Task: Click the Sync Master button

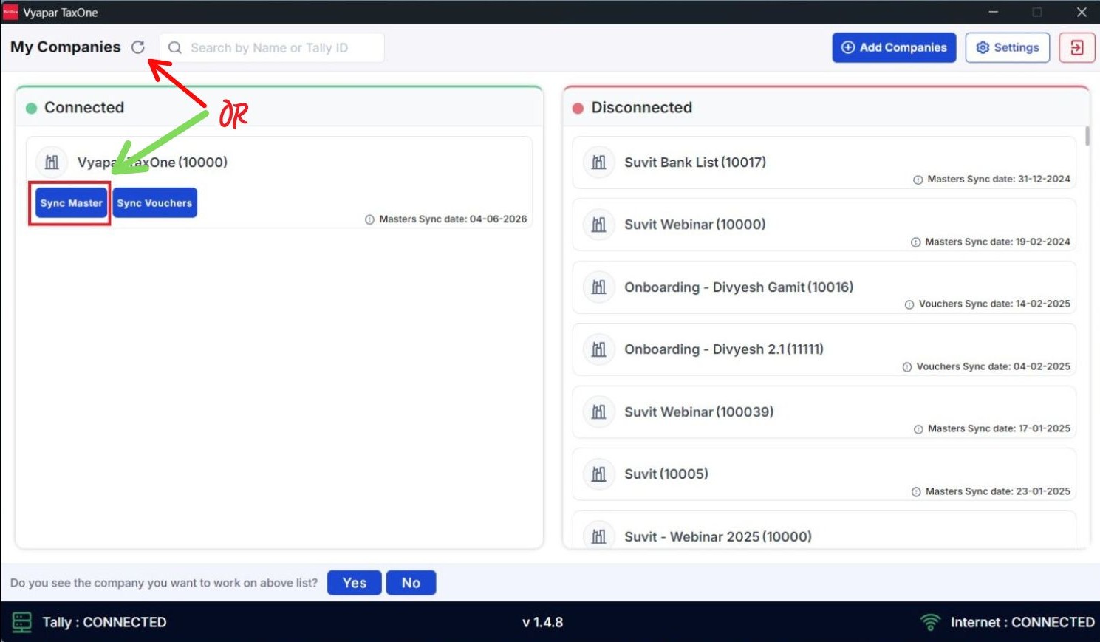Action: [71, 203]
